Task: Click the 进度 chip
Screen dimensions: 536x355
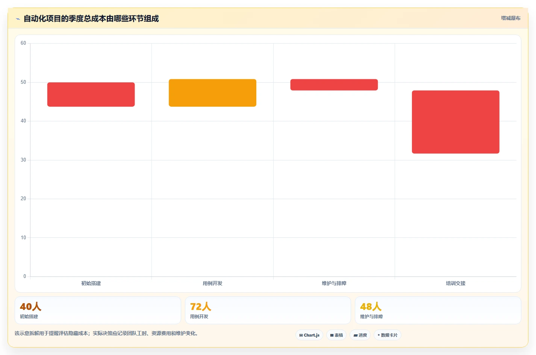Action: coord(360,335)
